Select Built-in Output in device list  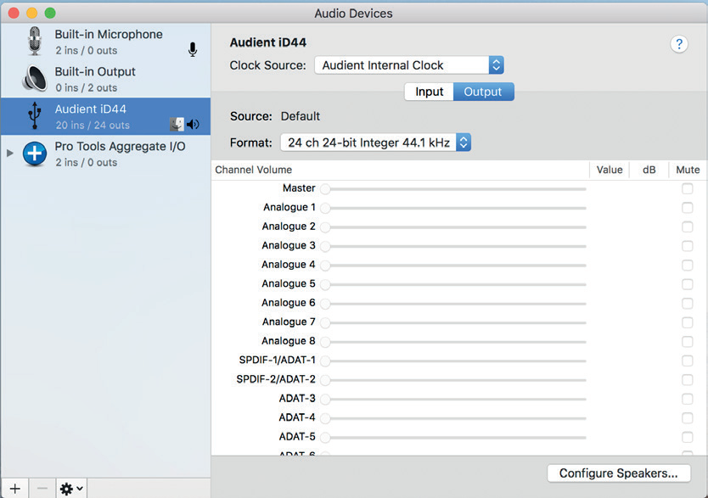point(105,79)
